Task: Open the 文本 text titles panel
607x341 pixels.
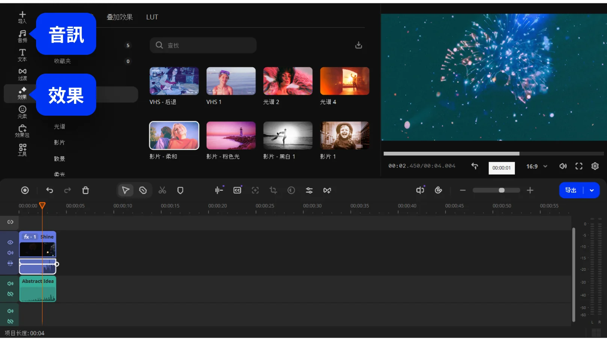Action: point(23,55)
